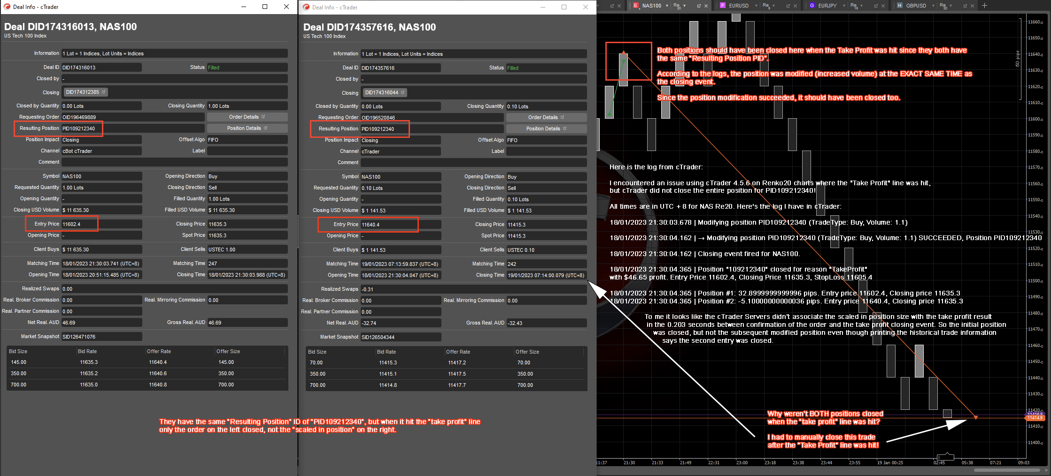Click the purple G badge on EURJPY tab
1051x476 pixels.
812,6
